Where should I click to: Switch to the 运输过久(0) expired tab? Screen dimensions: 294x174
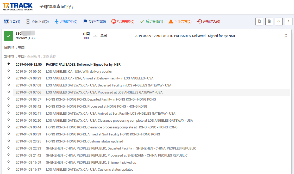click(209, 22)
